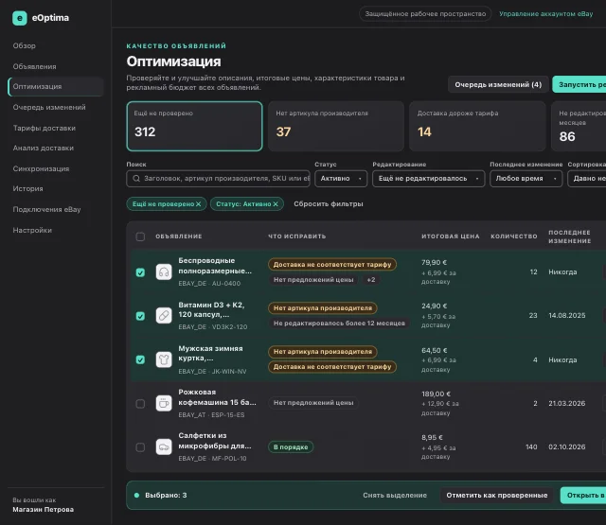Open Подключения eBay in the sidebar
This screenshot has width=606, height=525.
click(46, 209)
